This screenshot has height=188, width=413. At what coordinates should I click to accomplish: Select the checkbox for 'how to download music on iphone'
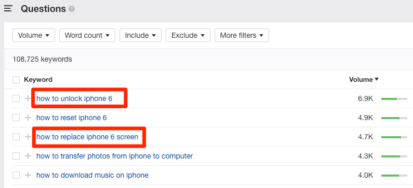(x=16, y=175)
